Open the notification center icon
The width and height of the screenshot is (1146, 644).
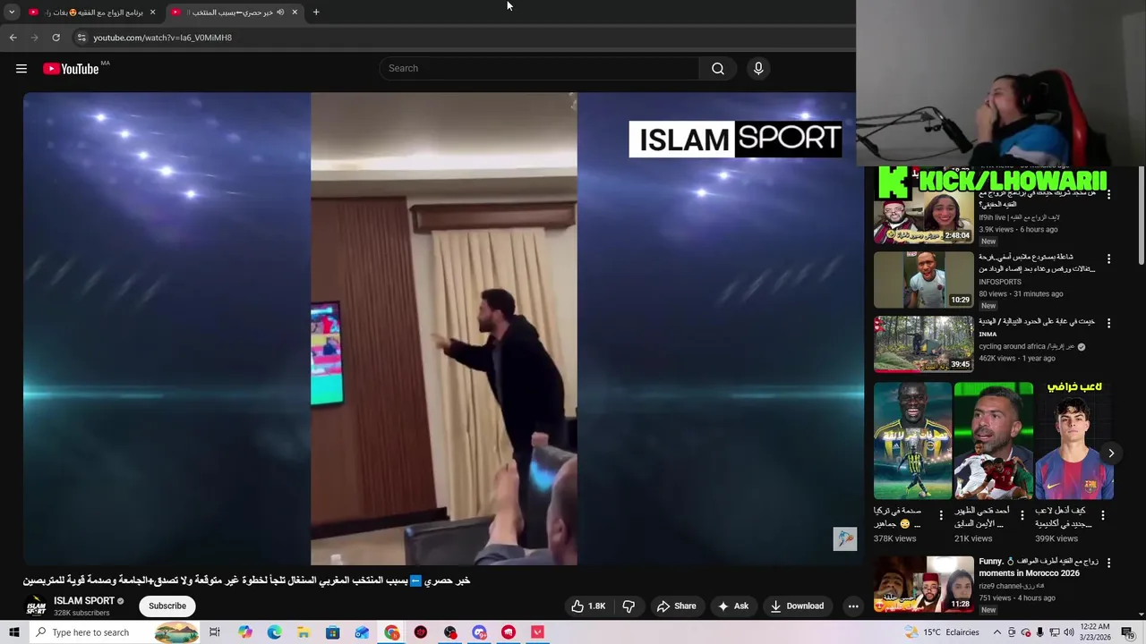[1127, 632]
